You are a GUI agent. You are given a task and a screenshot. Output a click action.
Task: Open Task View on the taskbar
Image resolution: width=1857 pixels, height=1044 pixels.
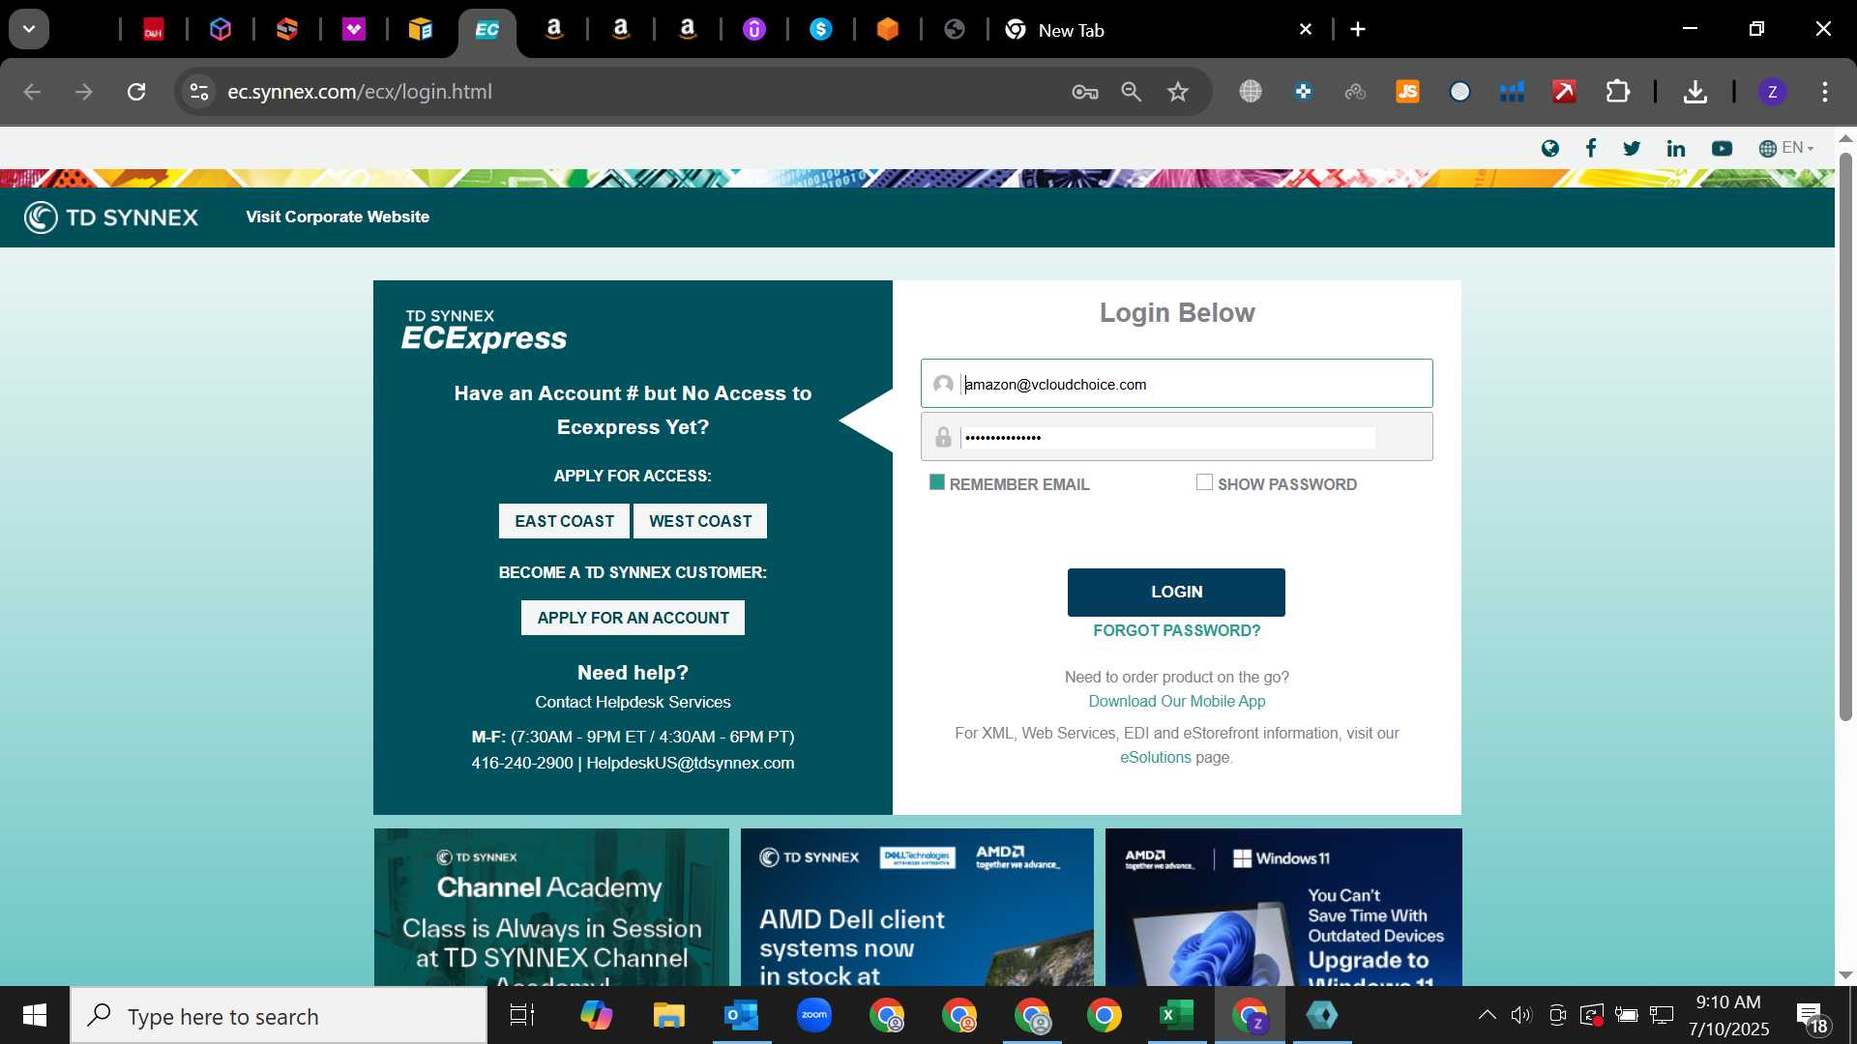[x=522, y=1016]
